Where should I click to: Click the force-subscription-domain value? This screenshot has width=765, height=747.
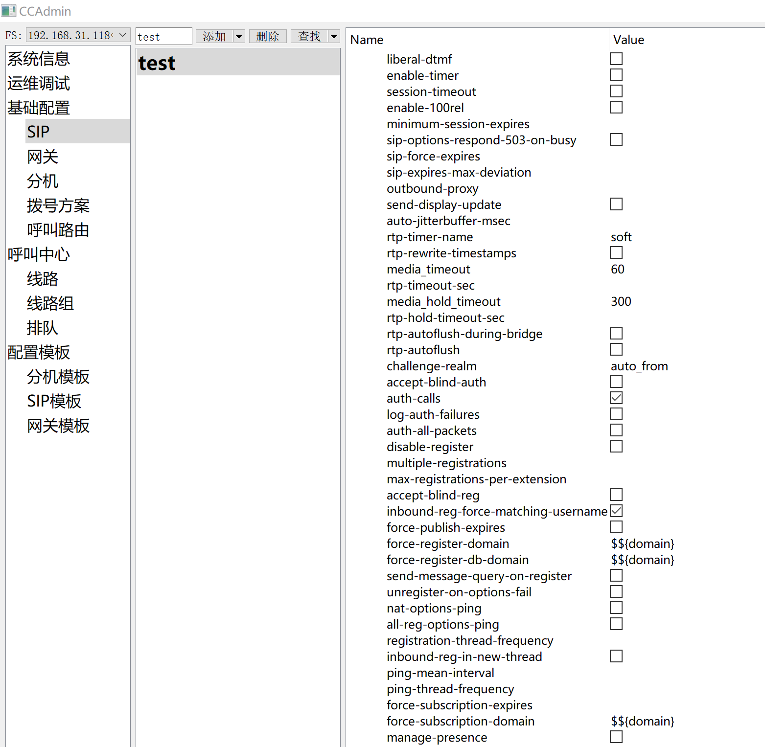coord(643,721)
